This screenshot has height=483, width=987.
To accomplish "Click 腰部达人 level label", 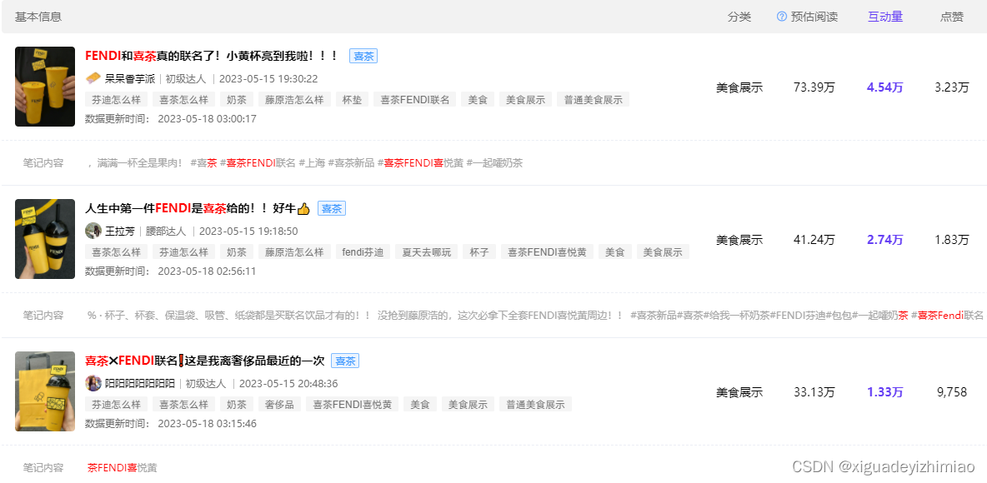I will (166, 231).
